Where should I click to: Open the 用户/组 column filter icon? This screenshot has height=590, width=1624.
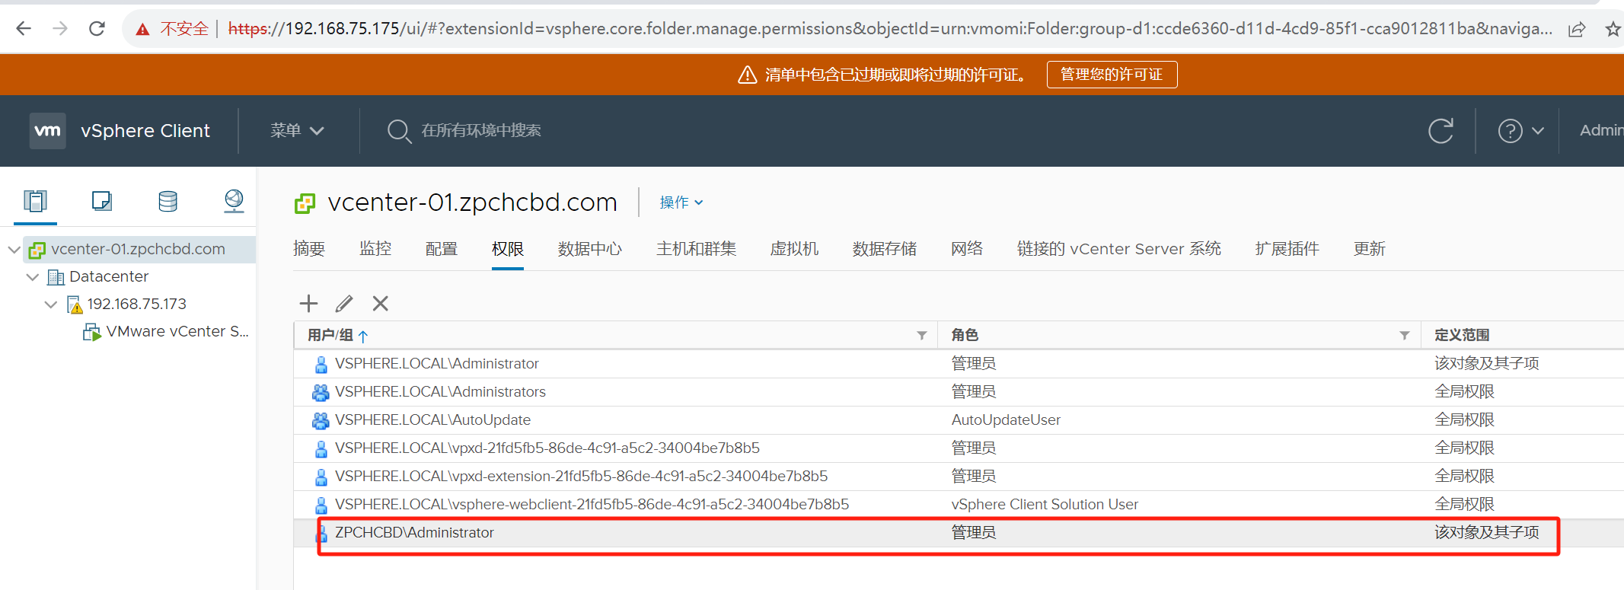(x=922, y=336)
